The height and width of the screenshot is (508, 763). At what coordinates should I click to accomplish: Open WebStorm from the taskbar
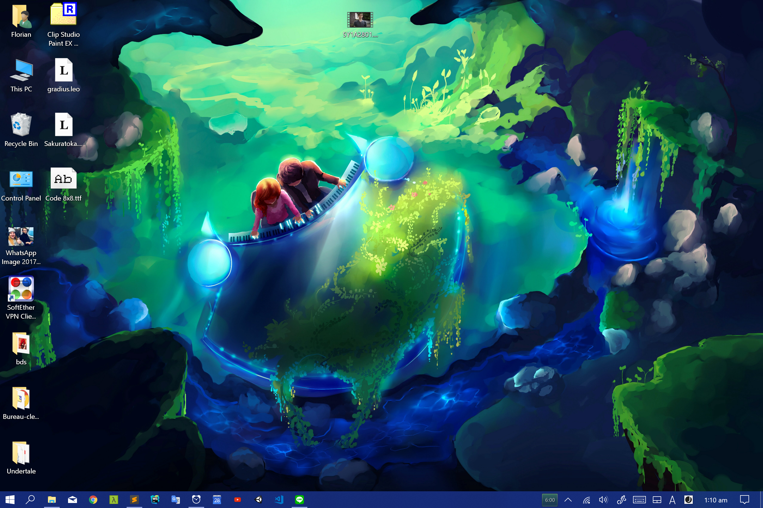(155, 500)
